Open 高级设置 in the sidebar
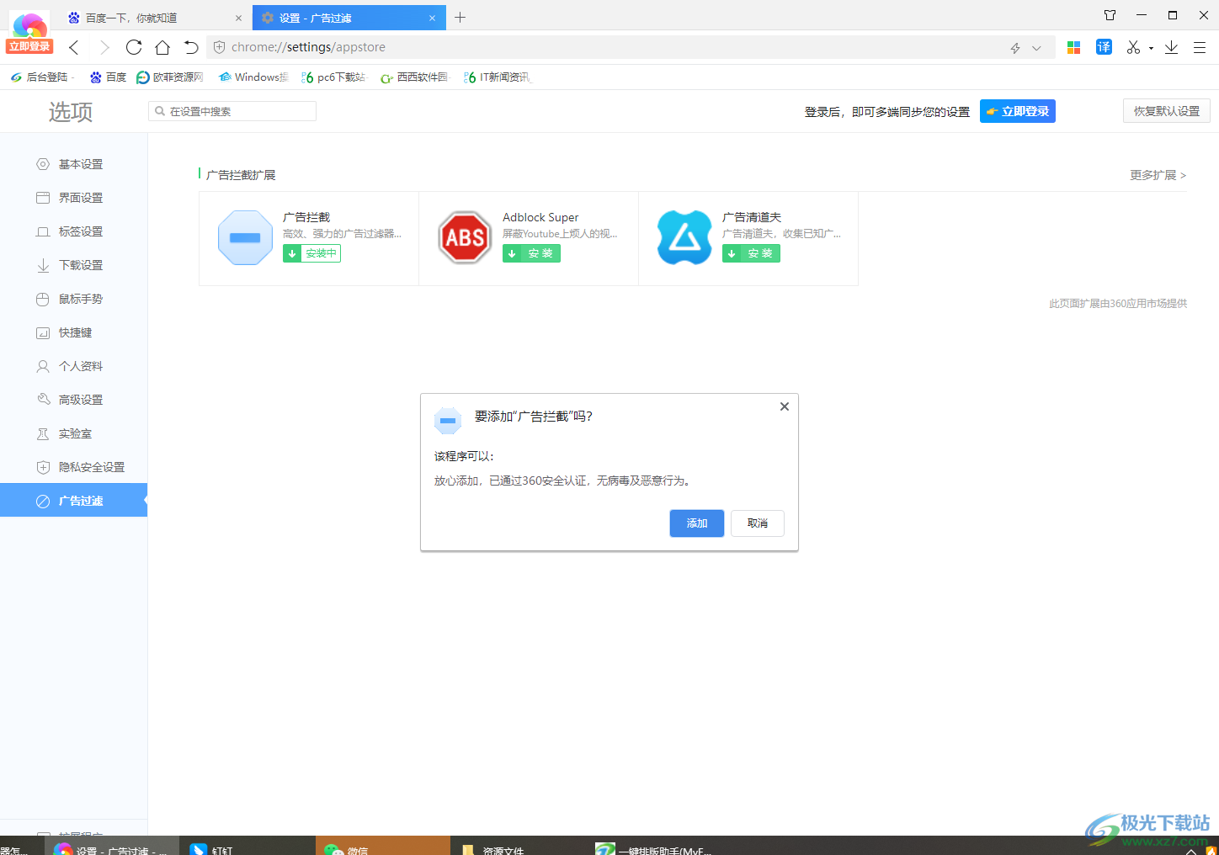1219x855 pixels. coord(73,400)
